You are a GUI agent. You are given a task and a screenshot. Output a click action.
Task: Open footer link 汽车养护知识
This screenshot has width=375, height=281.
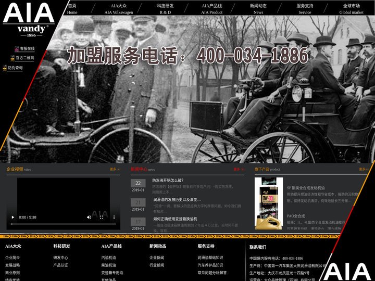point(210,265)
